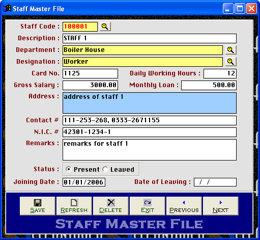Open the Department lookup magnifier icon
Image resolution: width=260 pixels, height=240 pixels.
point(230,50)
